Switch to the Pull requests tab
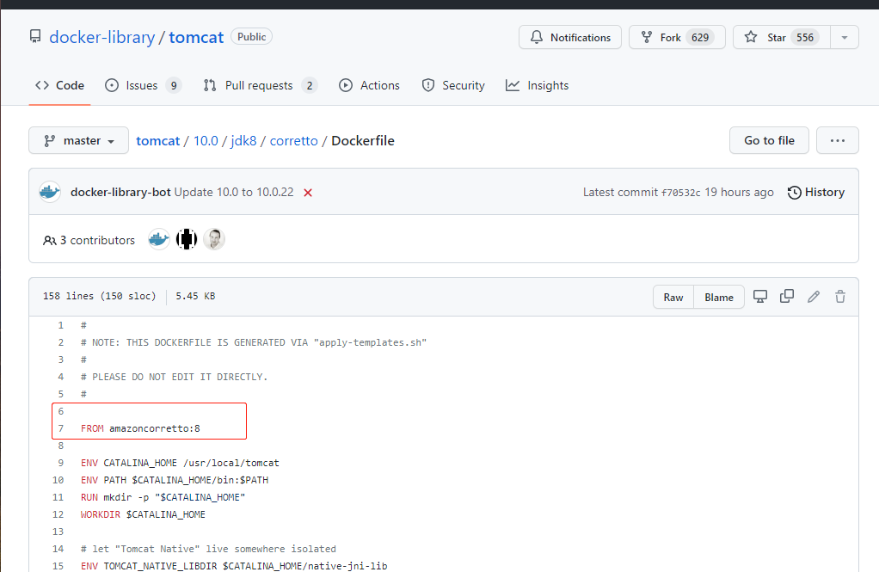 pyautogui.click(x=261, y=85)
